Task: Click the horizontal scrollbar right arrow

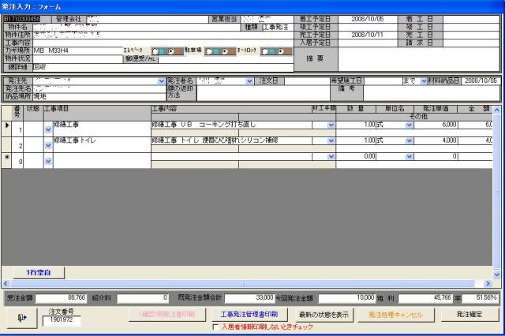Action: (487, 282)
